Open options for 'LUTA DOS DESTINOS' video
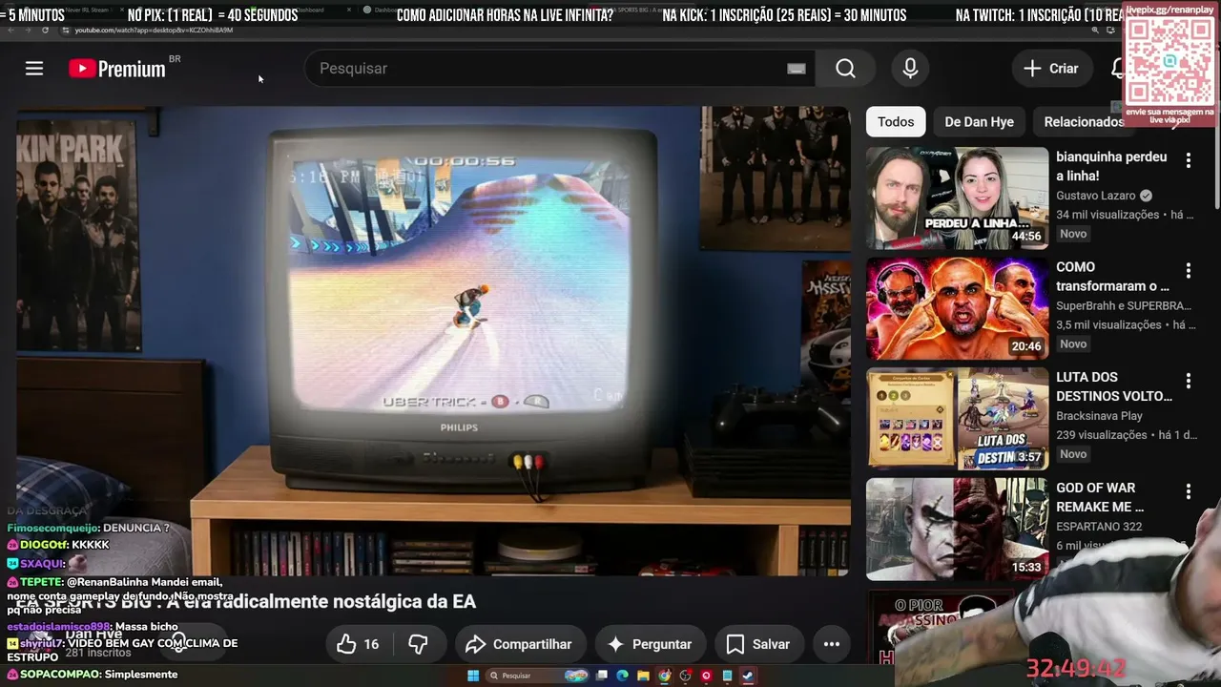This screenshot has height=687, width=1221. click(x=1189, y=382)
